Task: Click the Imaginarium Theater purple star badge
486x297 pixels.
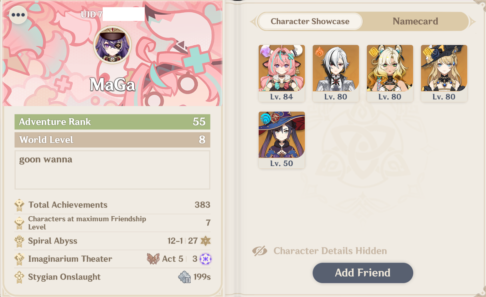Action: point(205,259)
